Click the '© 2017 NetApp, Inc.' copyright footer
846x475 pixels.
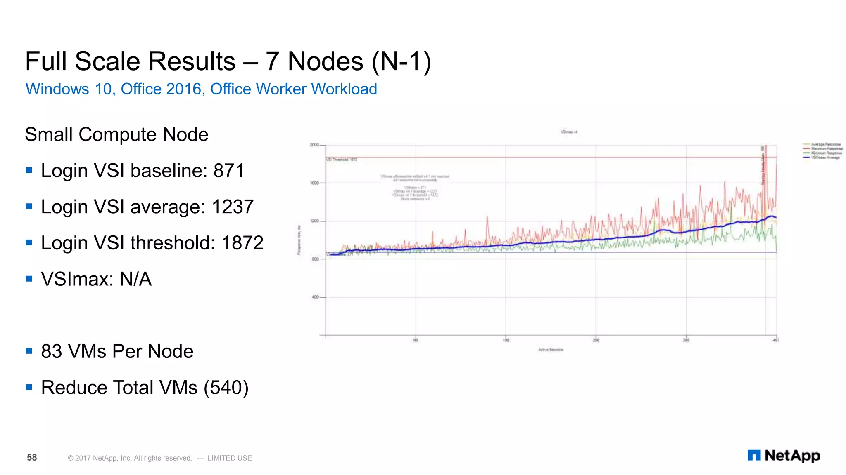[x=159, y=458]
